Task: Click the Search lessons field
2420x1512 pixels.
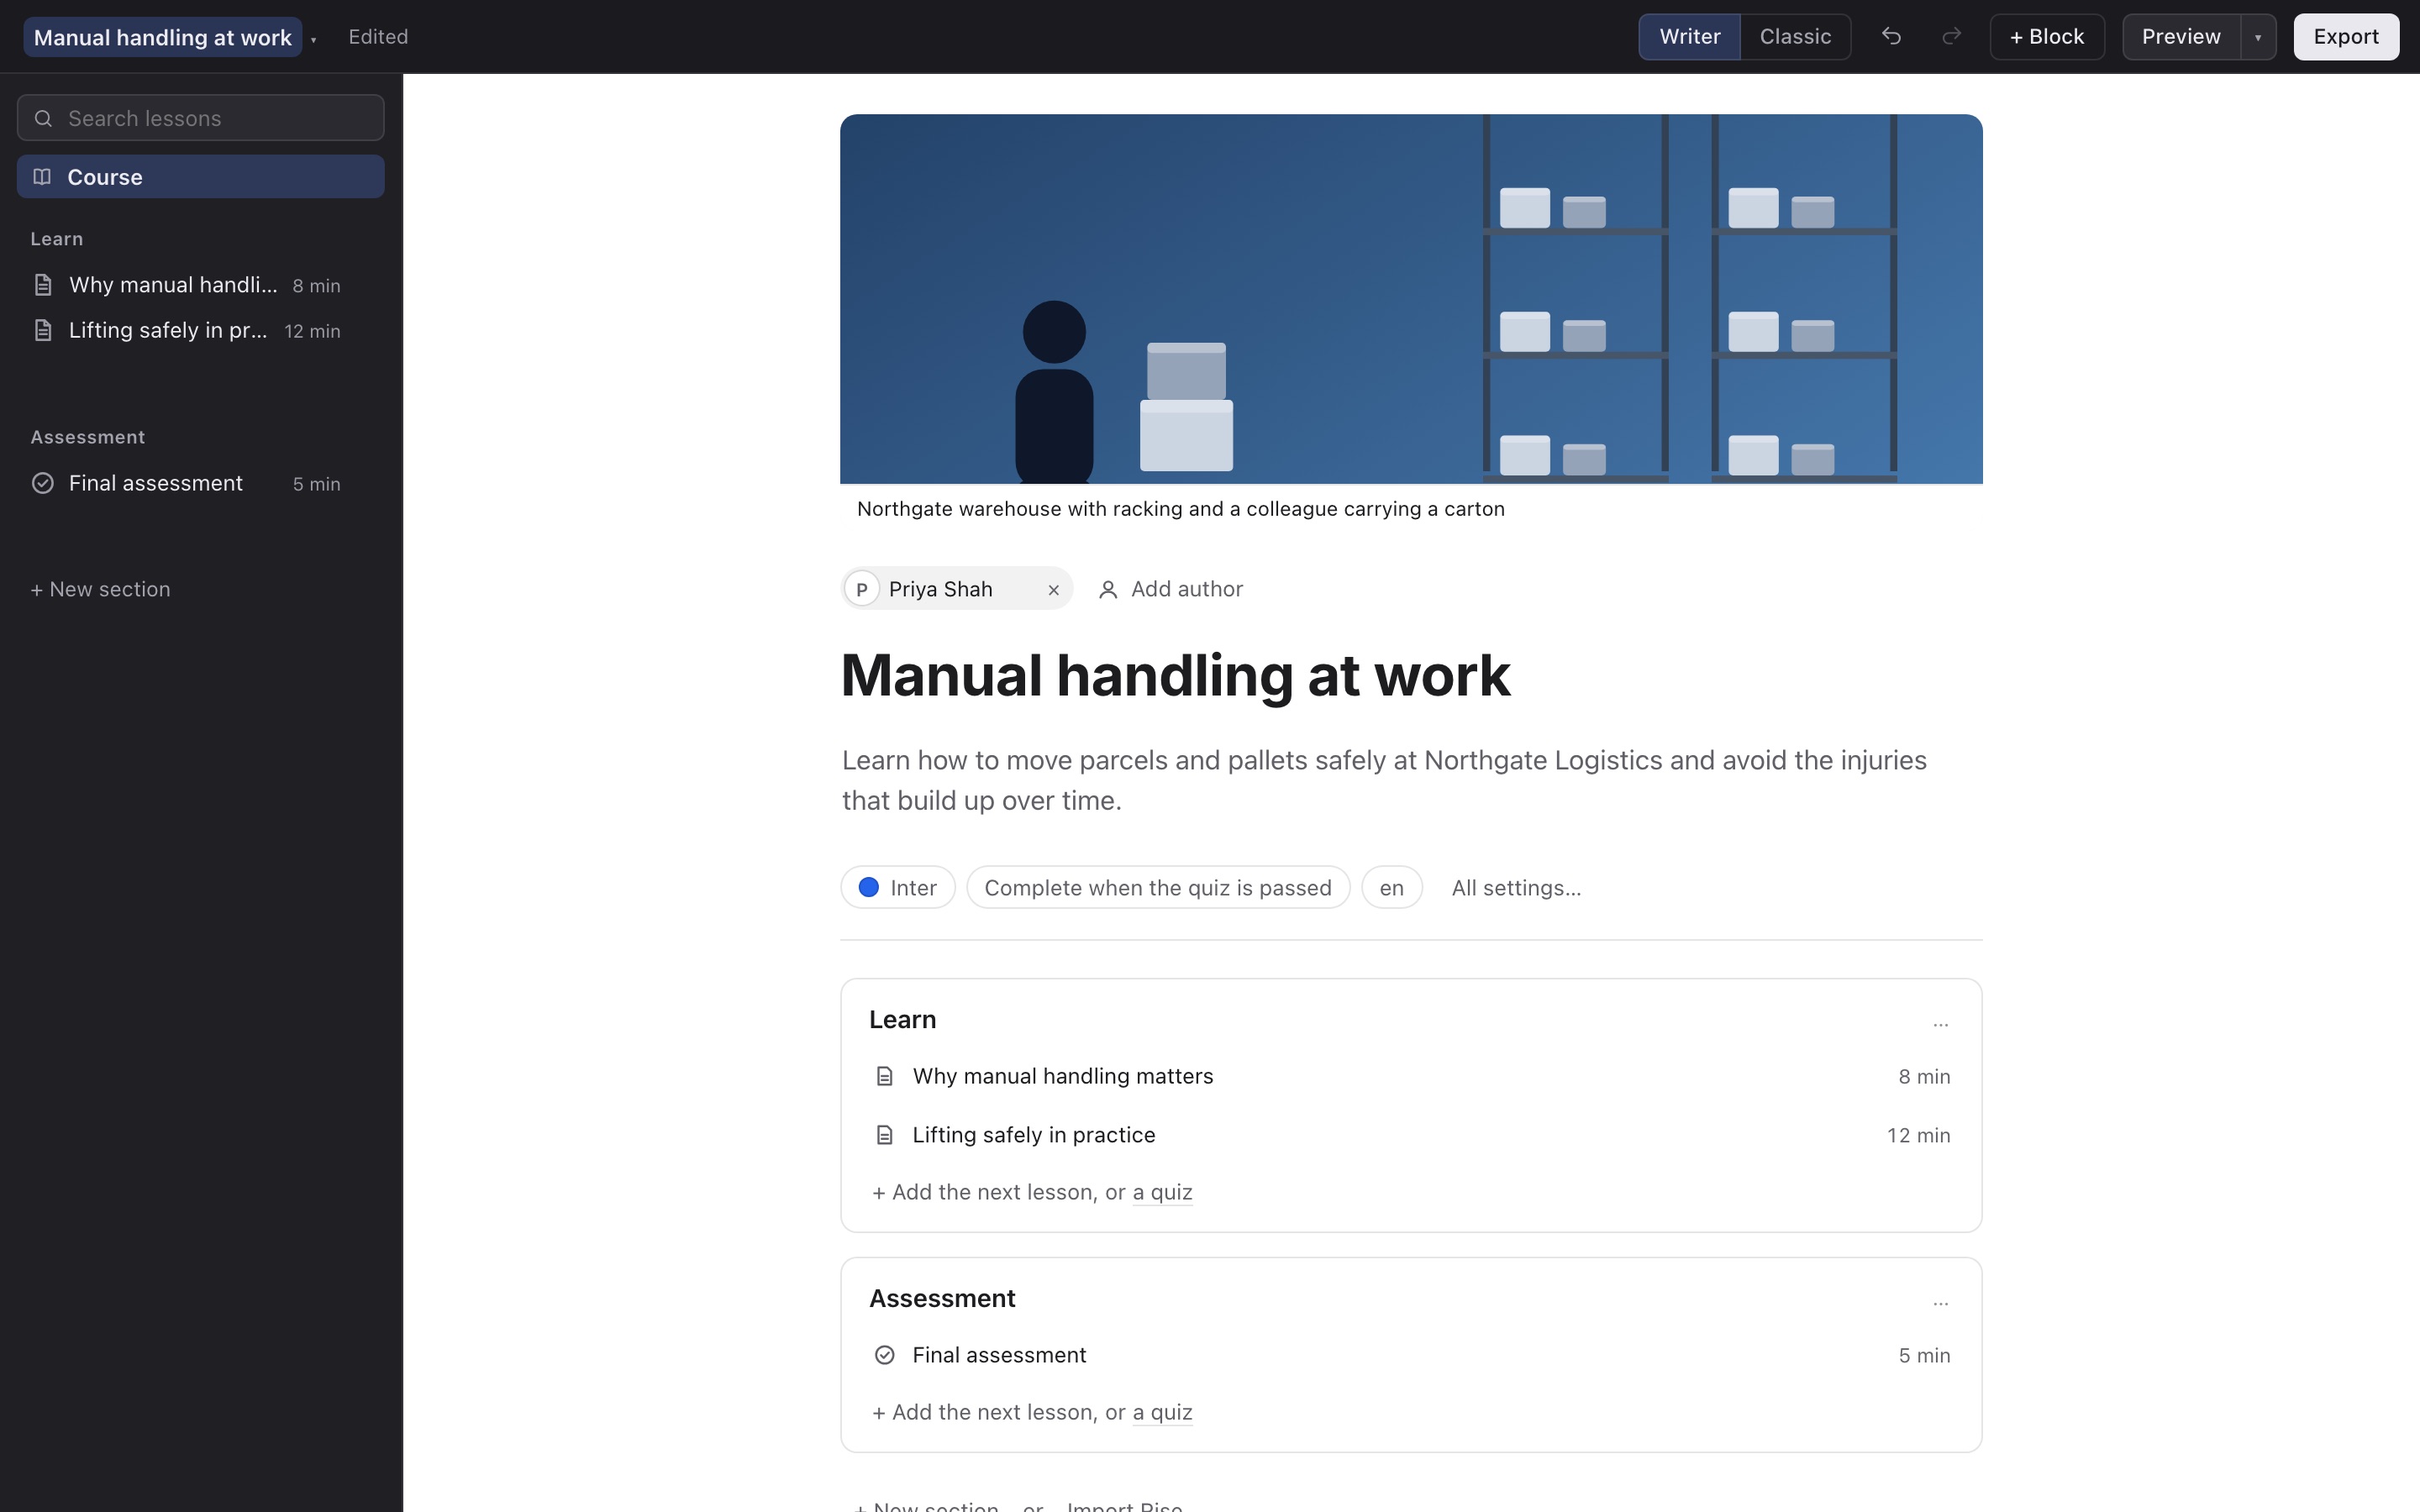Action: click(201, 118)
